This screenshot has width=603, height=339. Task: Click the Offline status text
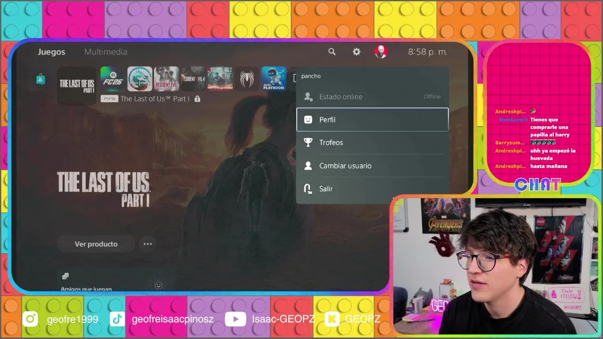[432, 97]
